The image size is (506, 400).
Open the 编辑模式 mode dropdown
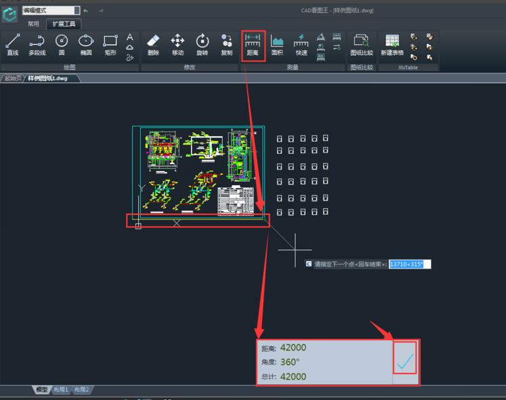[x=77, y=11]
